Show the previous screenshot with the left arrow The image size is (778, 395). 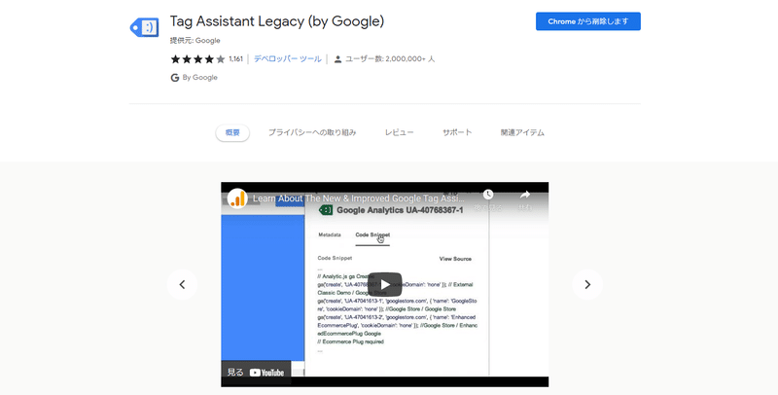pyautogui.click(x=182, y=284)
